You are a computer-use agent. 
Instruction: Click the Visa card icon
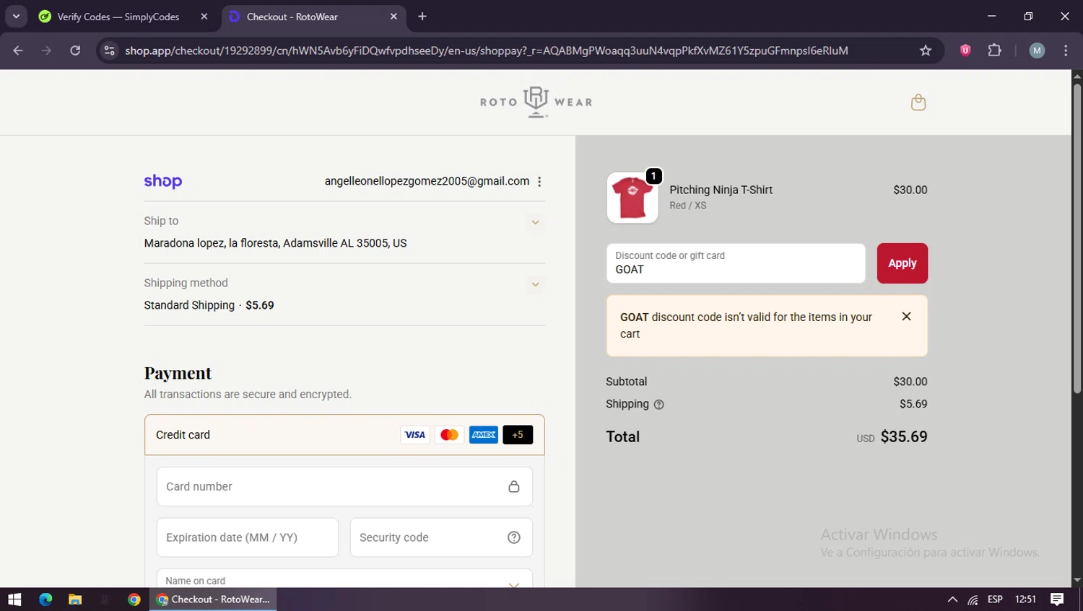(x=415, y=435)
